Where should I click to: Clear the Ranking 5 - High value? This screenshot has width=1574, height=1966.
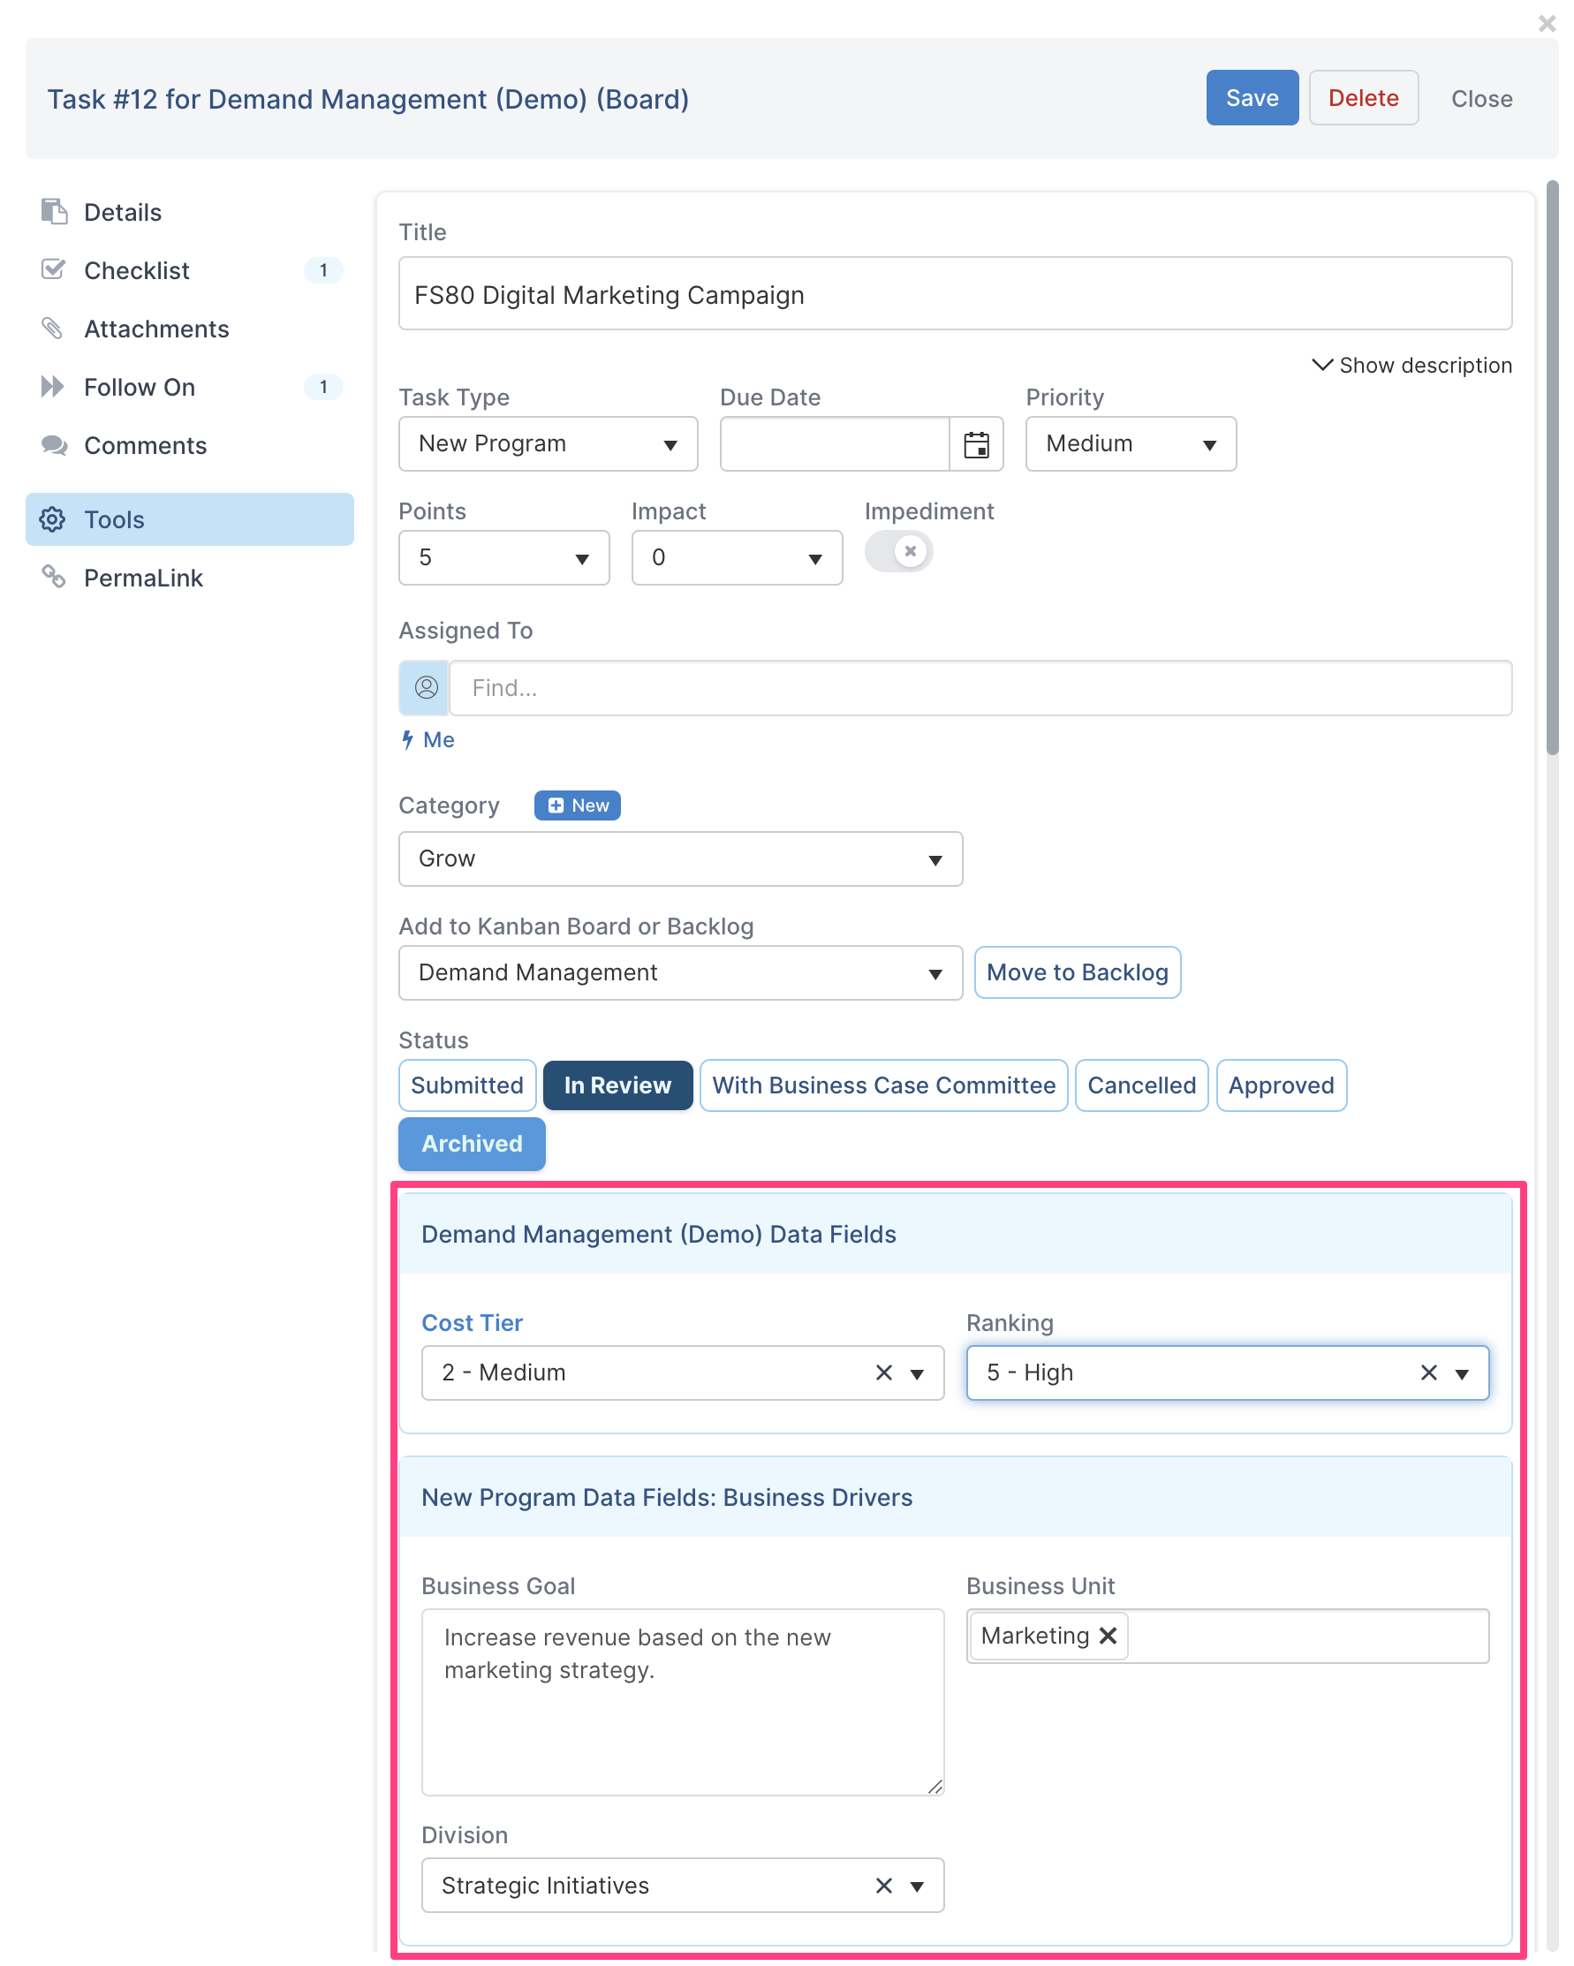pos(1428,1372)
